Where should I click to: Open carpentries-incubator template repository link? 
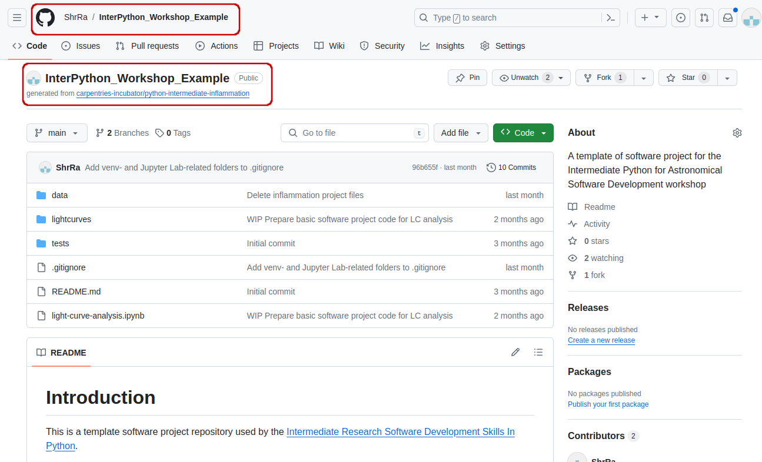(x=163, y=93)
